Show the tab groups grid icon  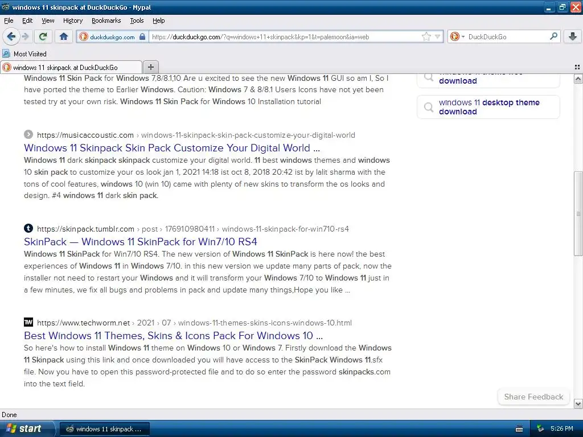[x=577, y=67]
